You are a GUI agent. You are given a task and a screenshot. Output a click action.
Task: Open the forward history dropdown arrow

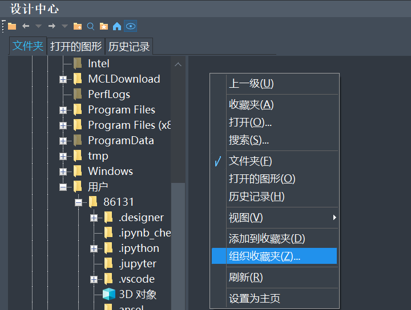point(65,26)
